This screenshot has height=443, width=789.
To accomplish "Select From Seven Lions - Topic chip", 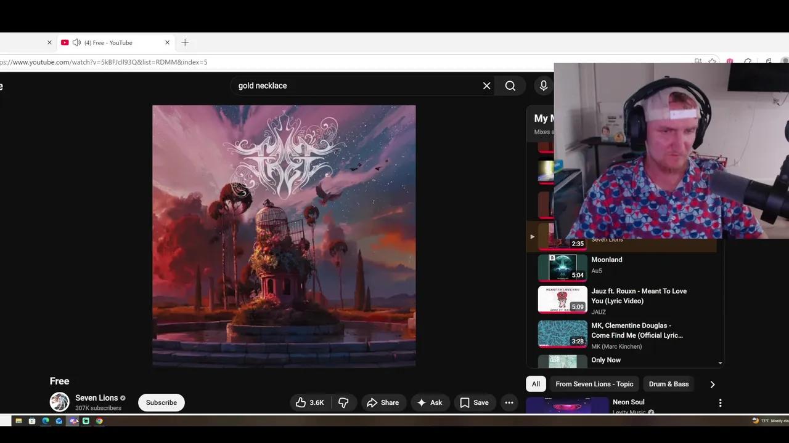I will [594, 384].
